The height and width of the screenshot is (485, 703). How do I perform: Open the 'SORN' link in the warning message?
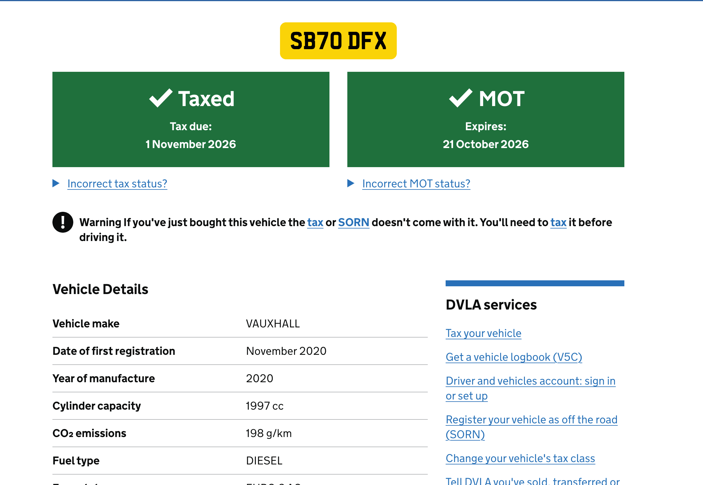(353, 222)
